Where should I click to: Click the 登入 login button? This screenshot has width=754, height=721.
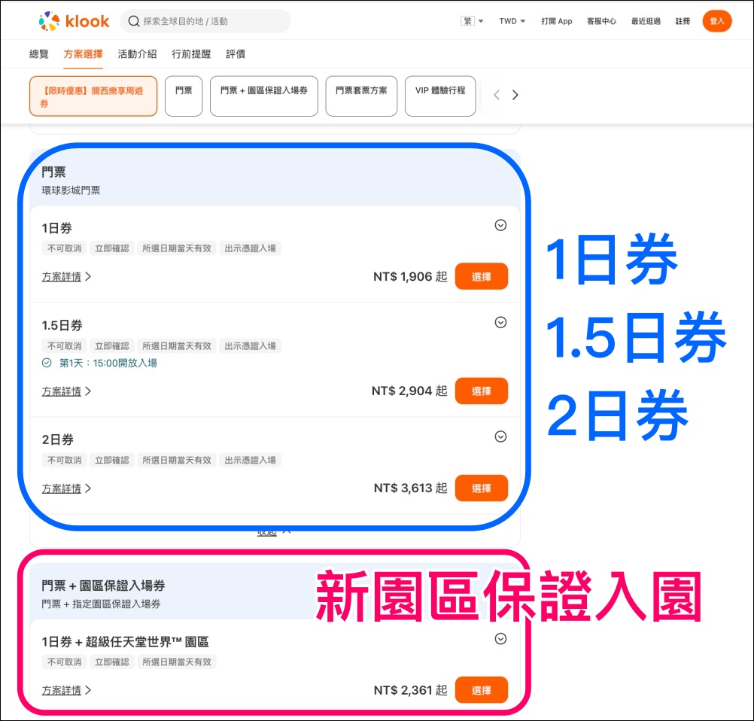[x=717, y=21]
